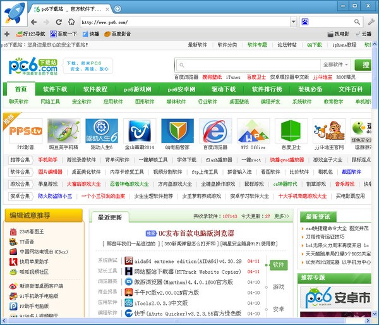Open the WPS Office icon
Screen dimensions: 379x325
[x=253, y=131]
